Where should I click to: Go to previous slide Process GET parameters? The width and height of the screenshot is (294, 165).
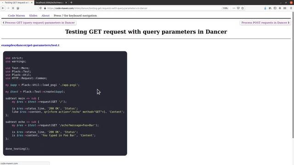(39, 22)
